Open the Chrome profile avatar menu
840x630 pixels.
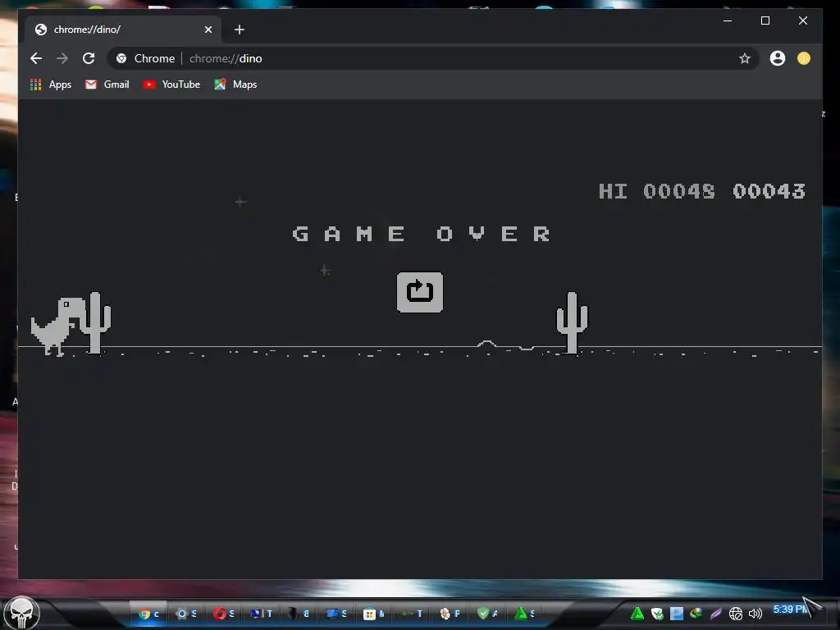pyautogui.click(x=778, y=58)
